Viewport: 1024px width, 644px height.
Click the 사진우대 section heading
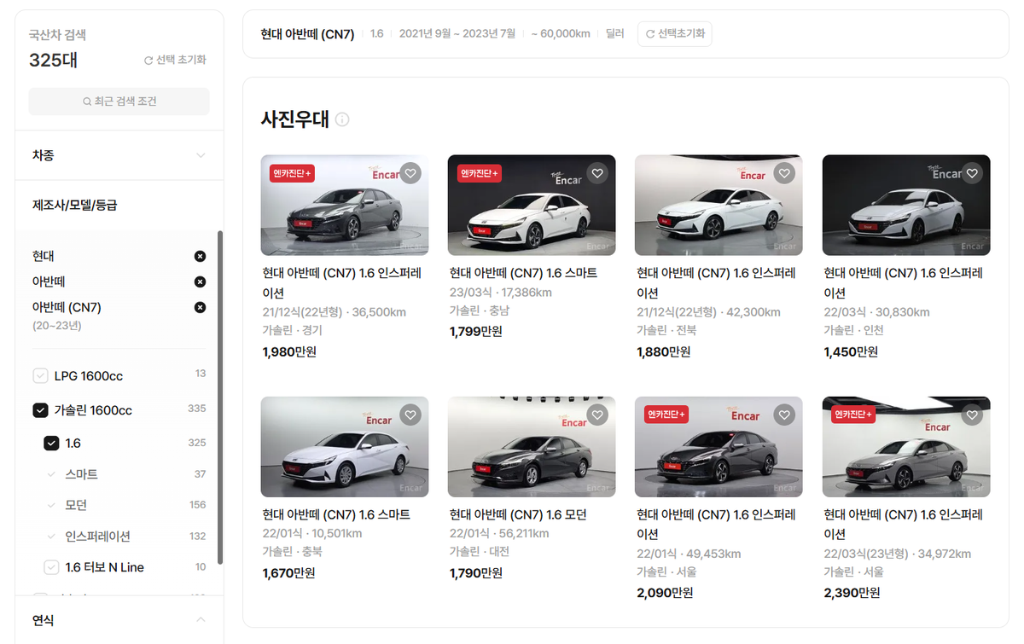coord(295,119)
